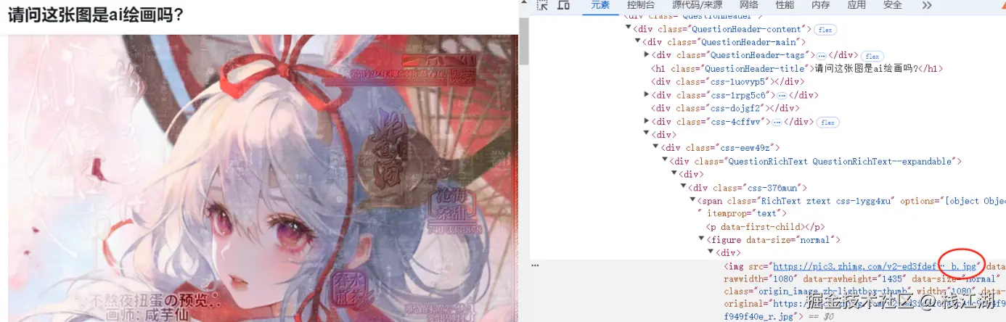
Task: Open the 性能 tab
Action: 785,5
